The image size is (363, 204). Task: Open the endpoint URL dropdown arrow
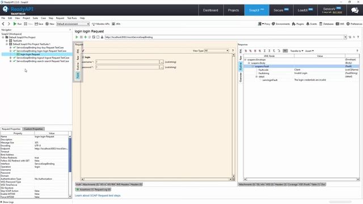click(x=345, y=37)
